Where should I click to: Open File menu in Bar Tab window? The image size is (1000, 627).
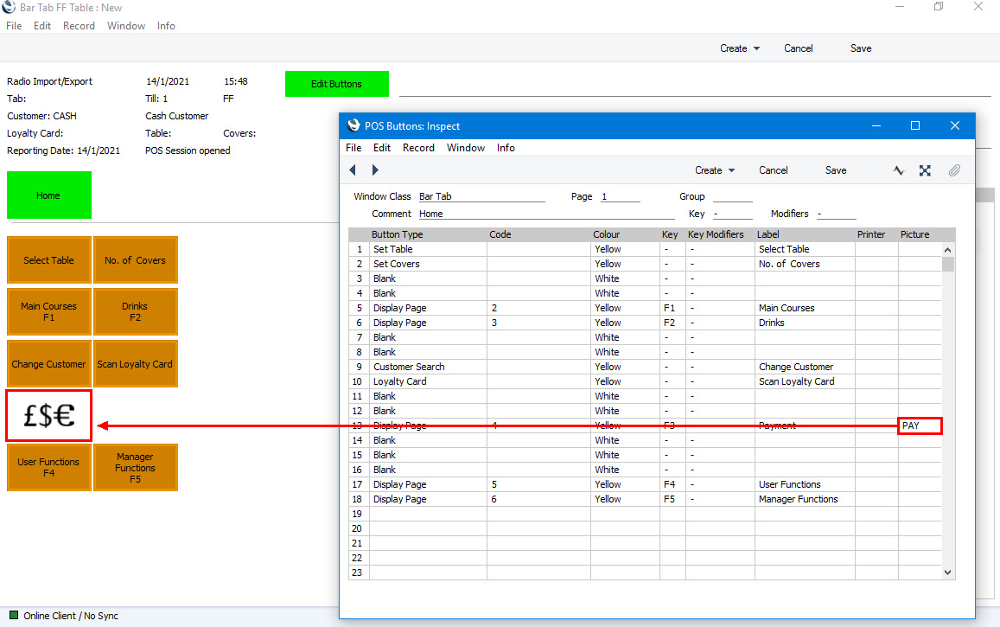pos(14,26)
